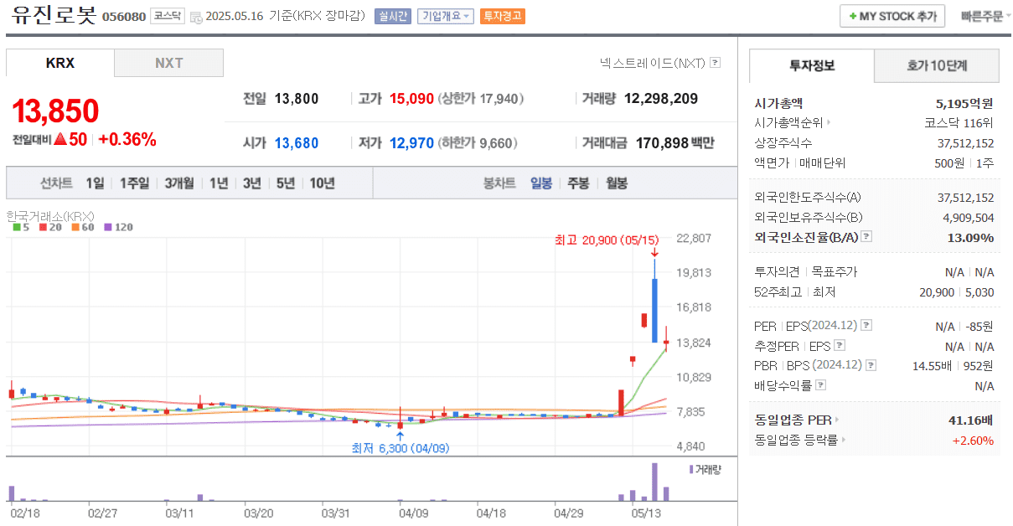Image resolution: width=1013 pixels, height=526 pixels.
Task: Click the 시가총액 value 5,195억원
Action: point(964,104)
